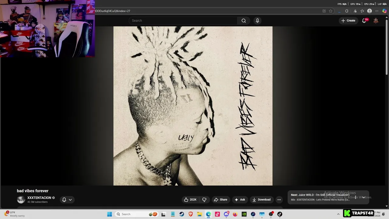
Task: Activate voice search microphone icon
Action: point(257,21)
